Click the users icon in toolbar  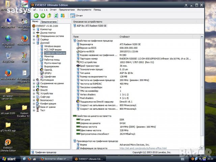[x=62, y=16]
